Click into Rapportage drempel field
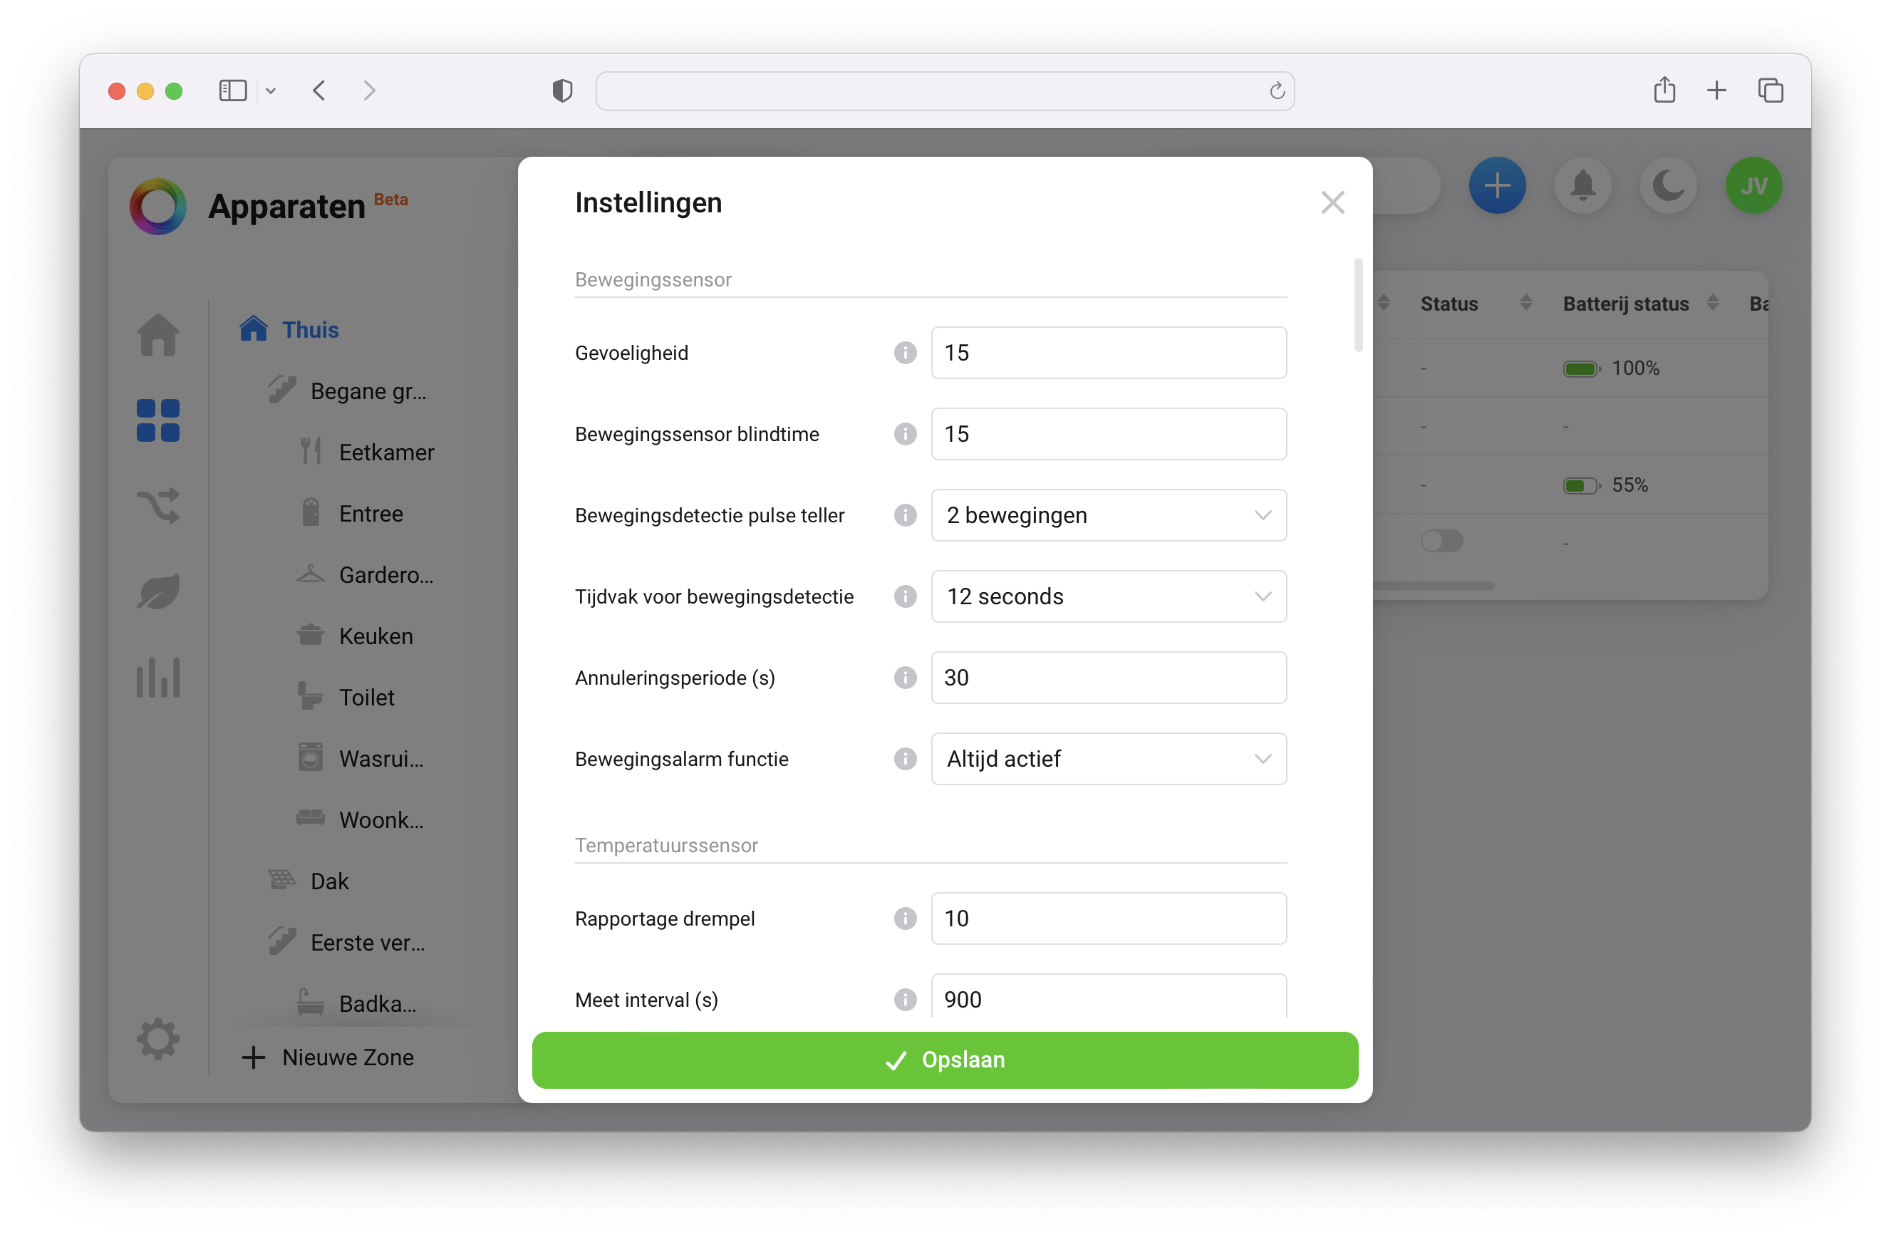 tap(1109, 918)
